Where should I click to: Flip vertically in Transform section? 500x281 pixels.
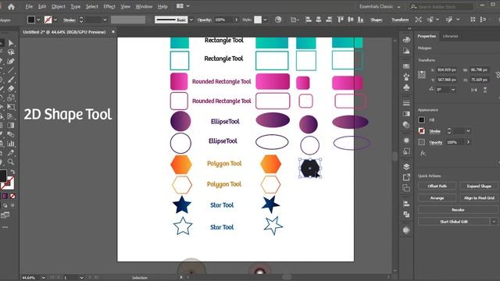pyautogui.click(x=484, y=90)
